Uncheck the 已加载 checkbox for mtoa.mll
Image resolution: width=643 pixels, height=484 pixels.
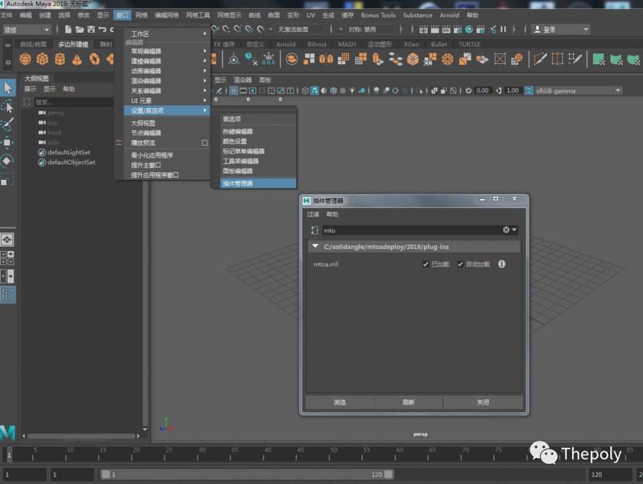pyautogui.click(x=425, y=264)
